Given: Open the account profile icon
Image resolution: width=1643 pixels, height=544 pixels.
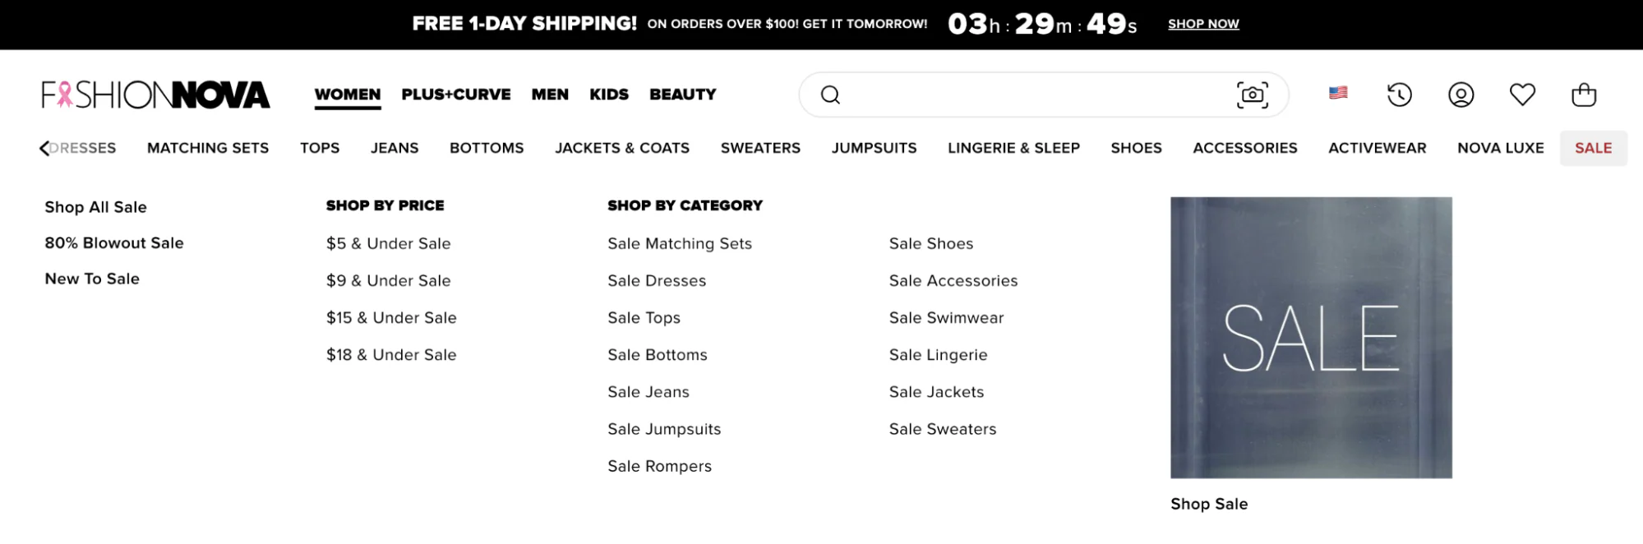Looking at the screenshot, I should tap(1460, 95).
